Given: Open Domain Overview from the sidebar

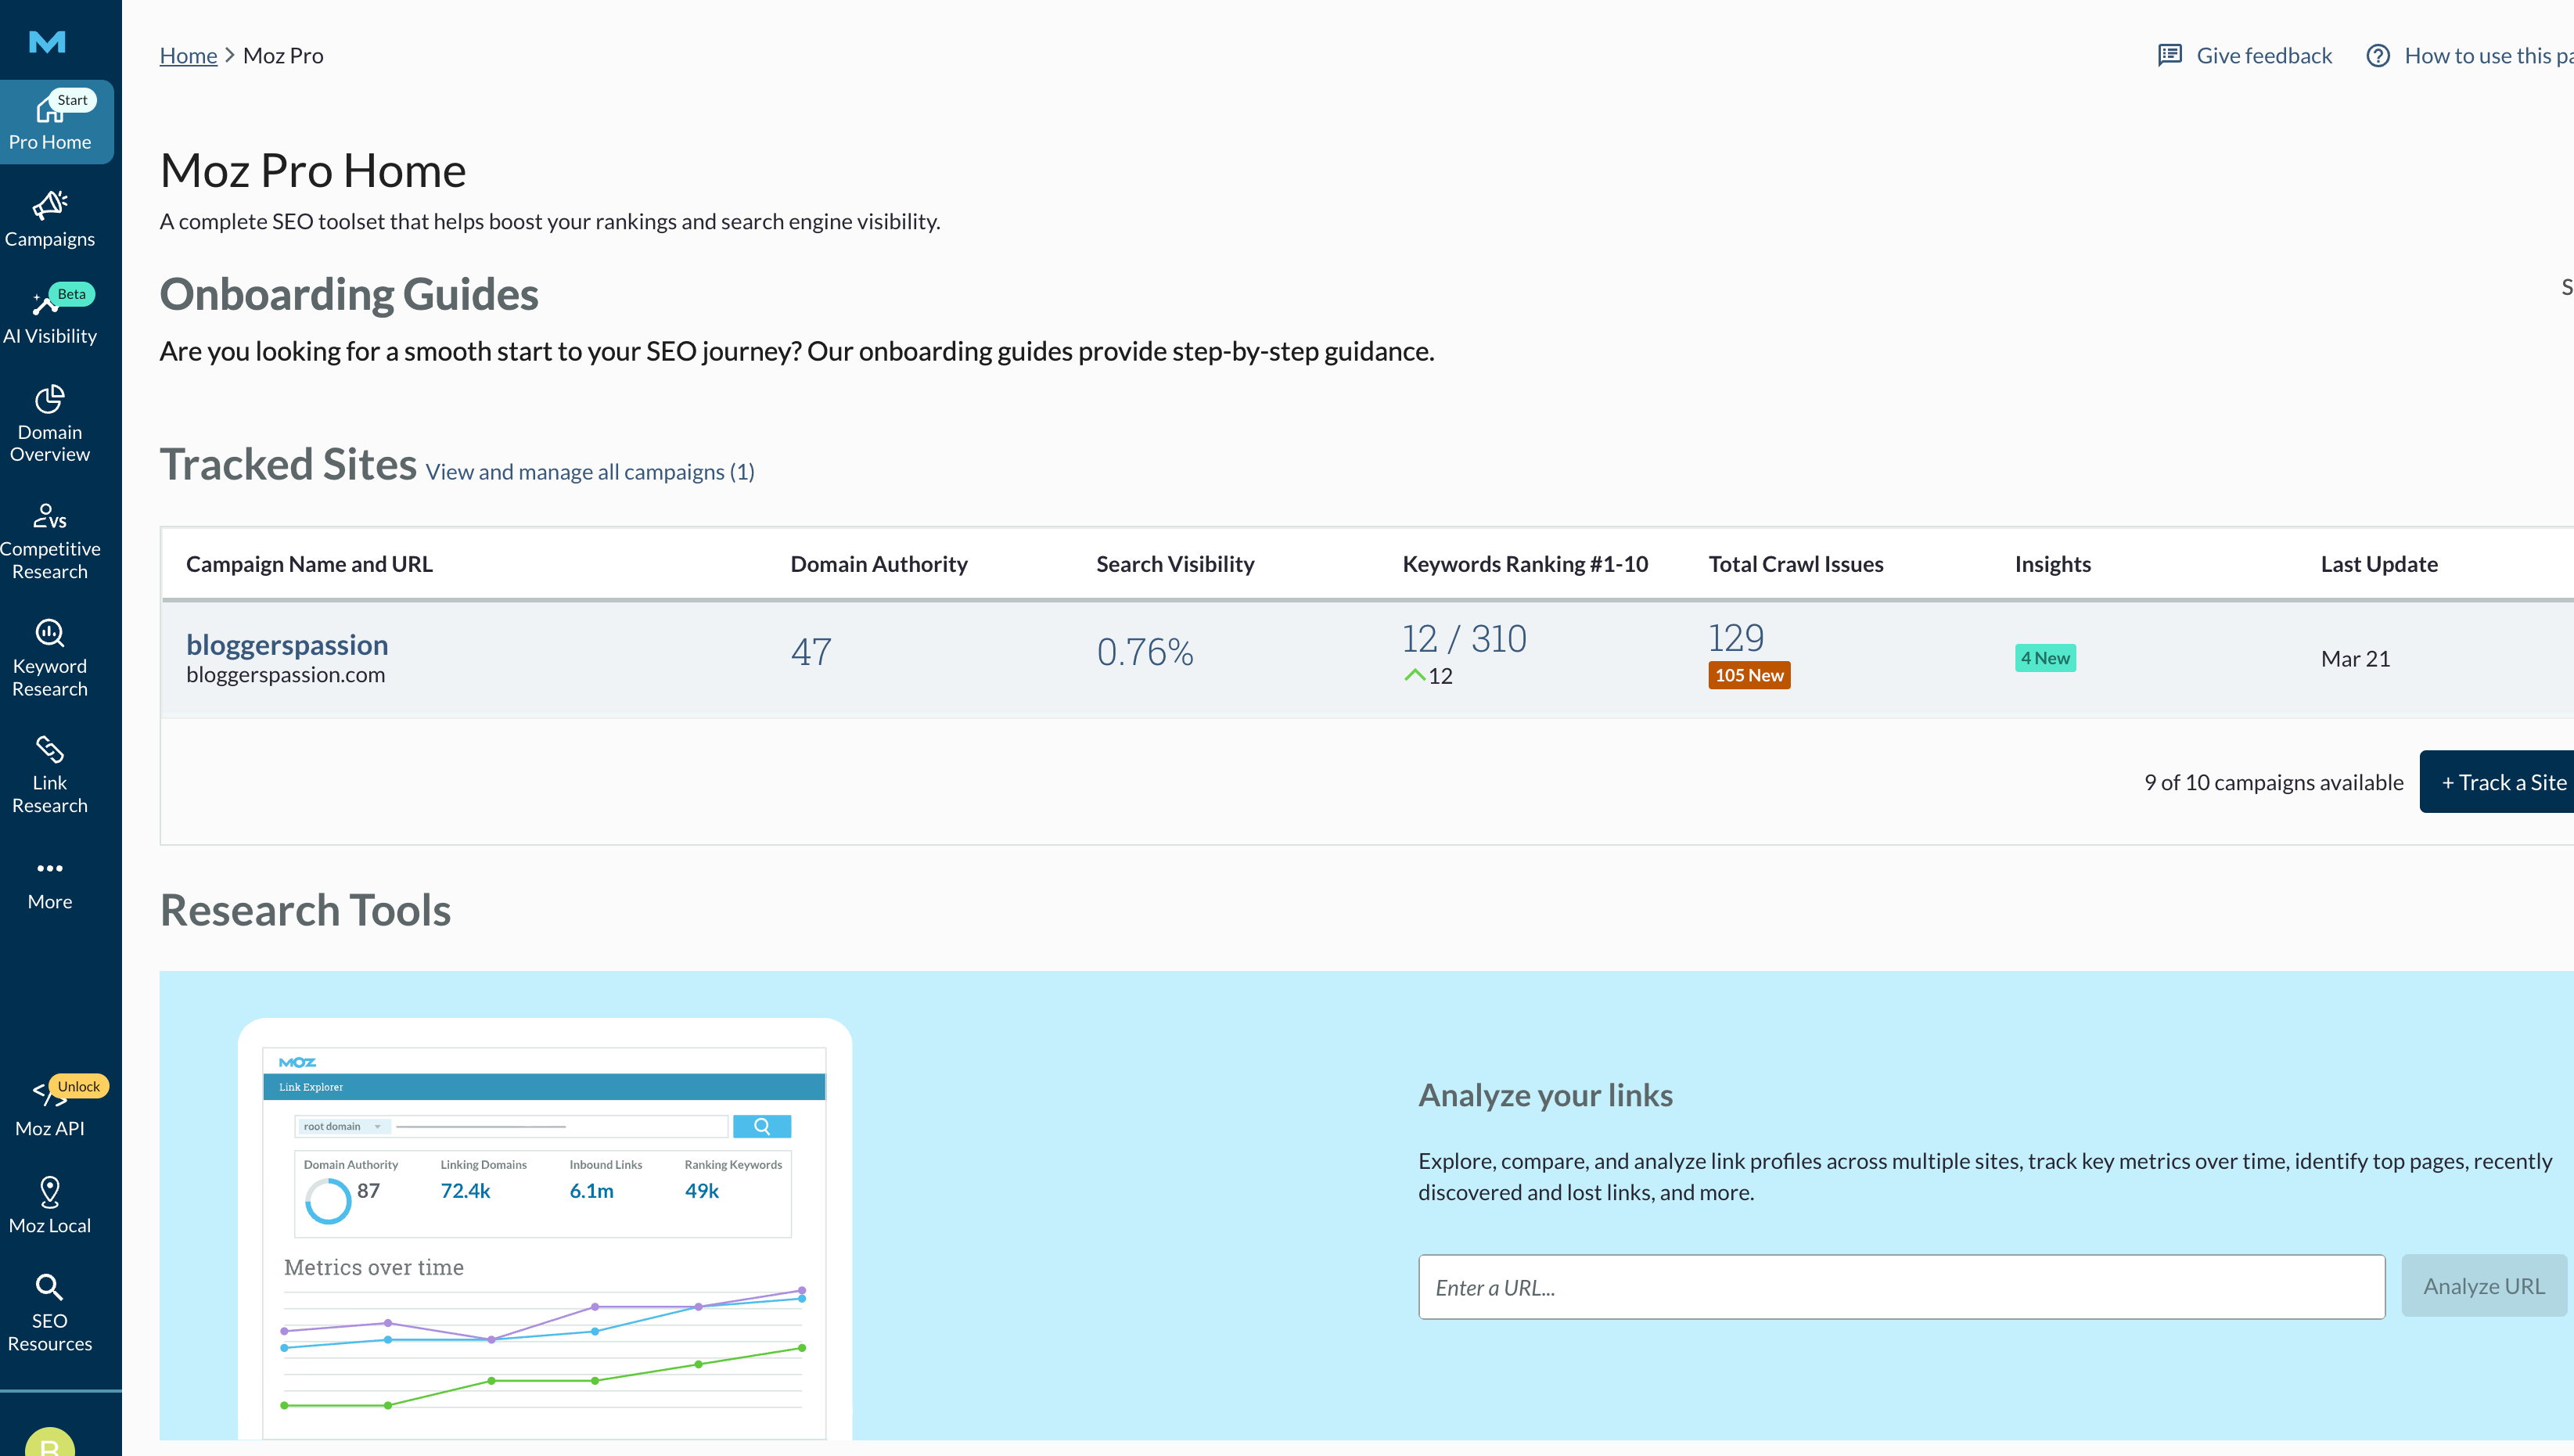Looking at the screenshot, I should (x=49, y=422).
